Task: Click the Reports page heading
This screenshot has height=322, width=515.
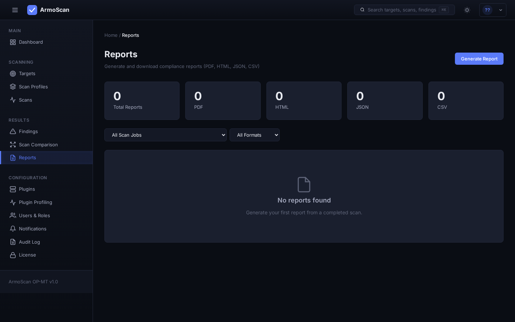Action: [x=121, y=54]
